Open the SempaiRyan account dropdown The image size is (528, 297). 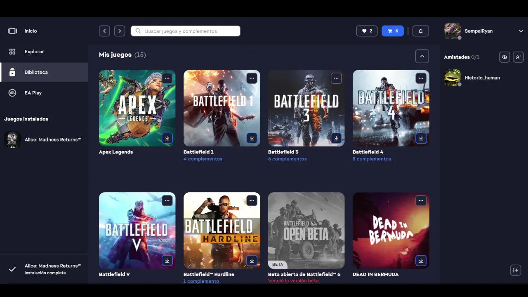pyautogui.click(x=521, y=31)
